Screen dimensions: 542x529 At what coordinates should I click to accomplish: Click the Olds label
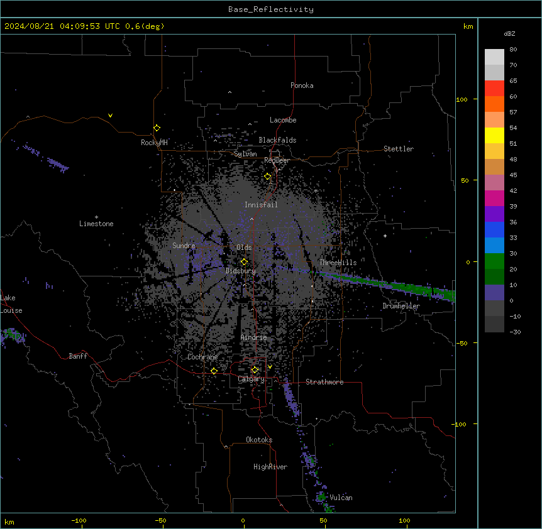244,248
